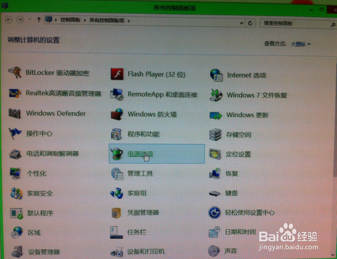The height and width of the screenshot is (259, 337).
Task: Click the Flash Player (32 位) icon
Action: pos(117,74)
